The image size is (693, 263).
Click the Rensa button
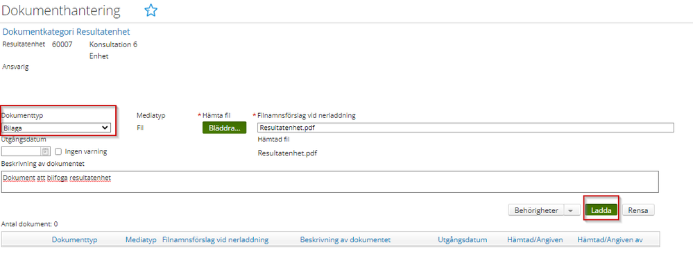638,210
